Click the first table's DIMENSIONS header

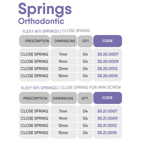[64, 41]
